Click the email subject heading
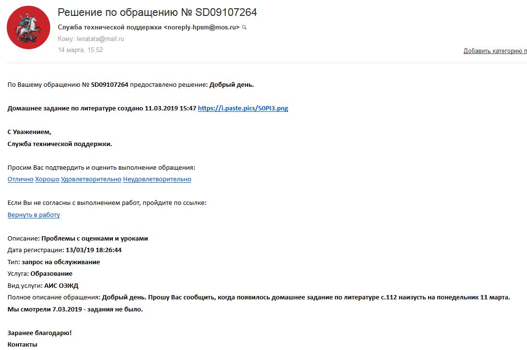The image size is (527, 350). click(x=157, y=13)
